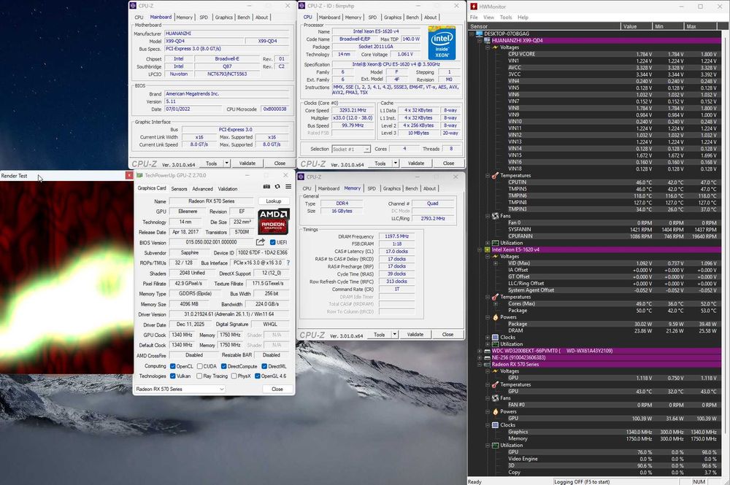Open the HWMonitor Help menu

click(523, 18)
